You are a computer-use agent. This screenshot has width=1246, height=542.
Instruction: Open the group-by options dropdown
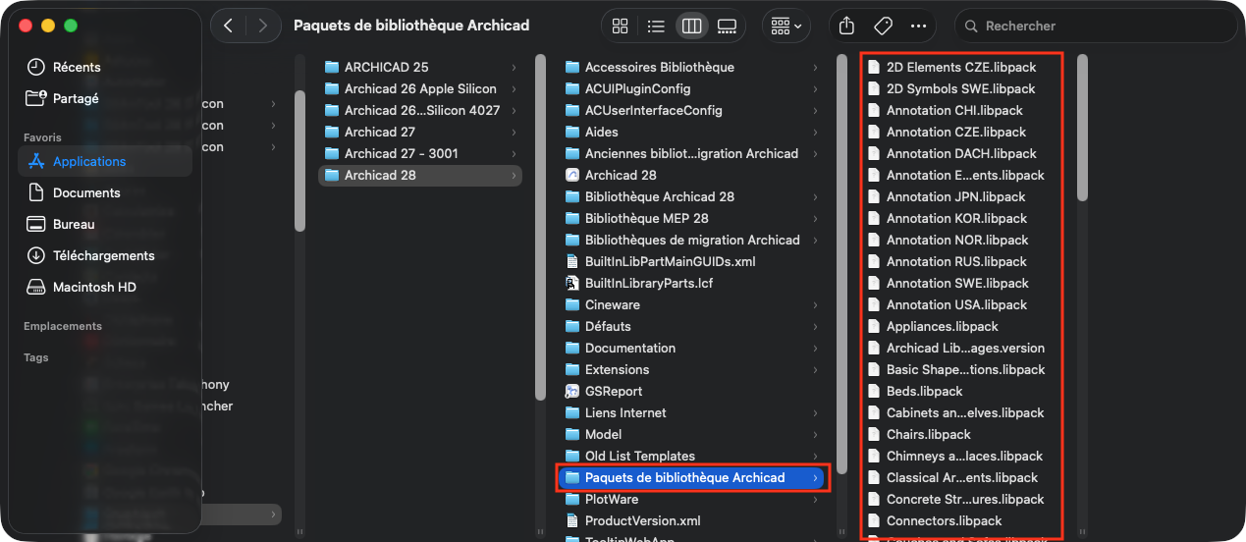[x=786, y=26]
